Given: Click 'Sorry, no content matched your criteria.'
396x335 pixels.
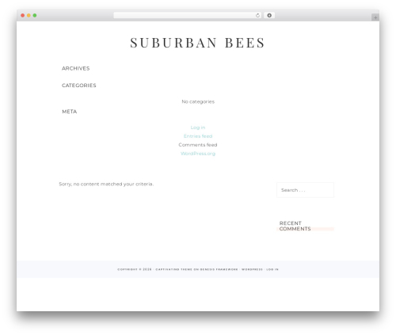Looking at the screenshot, I should (106, 184).
